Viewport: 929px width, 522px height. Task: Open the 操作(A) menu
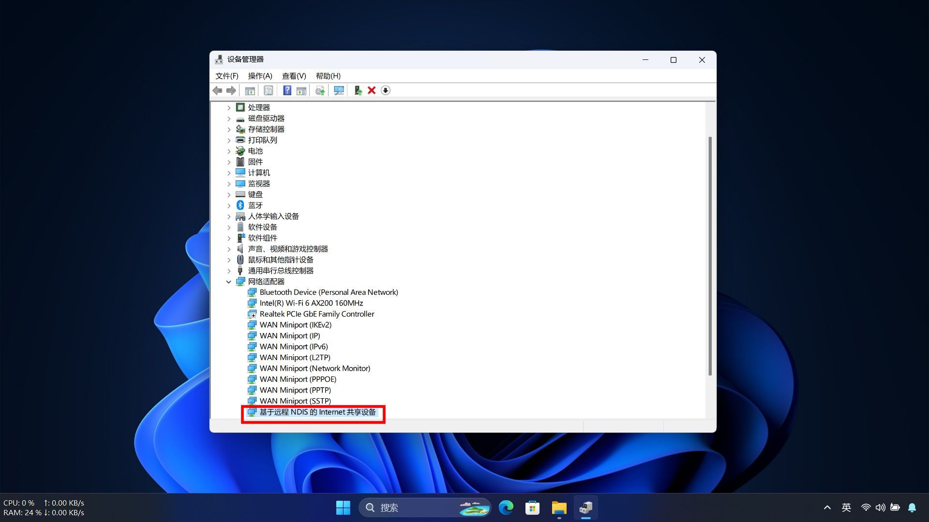pos(260,76)
